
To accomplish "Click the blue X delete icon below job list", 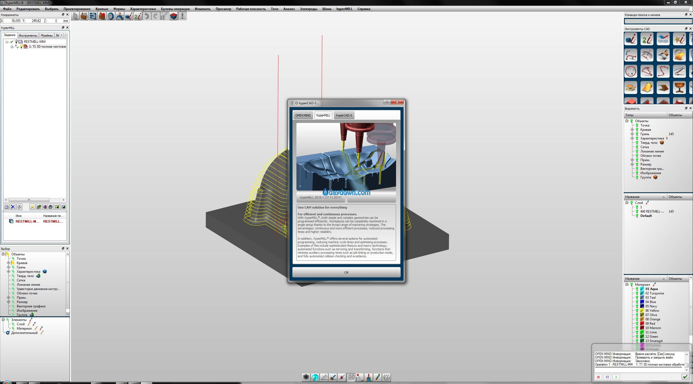I will pos(13,207).
